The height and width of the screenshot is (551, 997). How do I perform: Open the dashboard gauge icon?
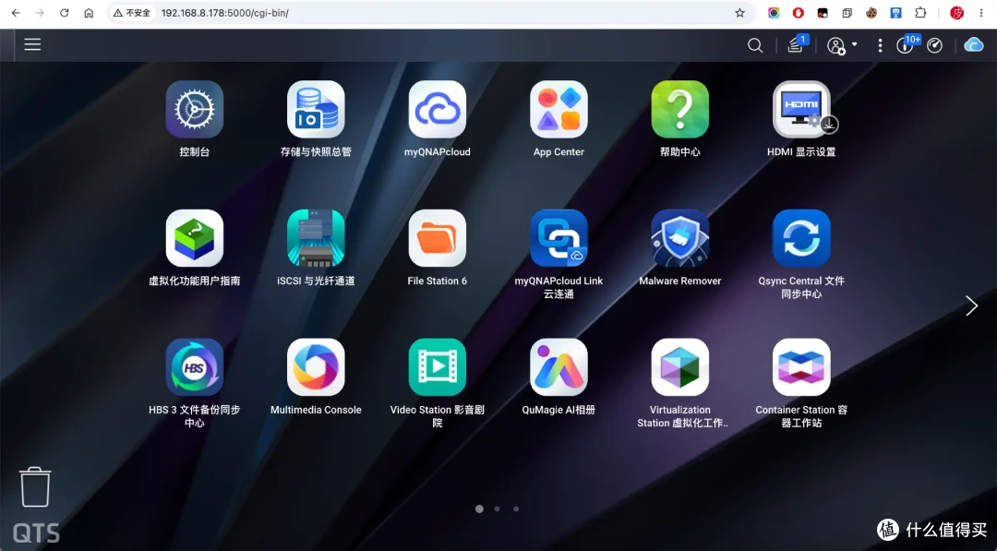pyautogui.click(x=934, y=45)
